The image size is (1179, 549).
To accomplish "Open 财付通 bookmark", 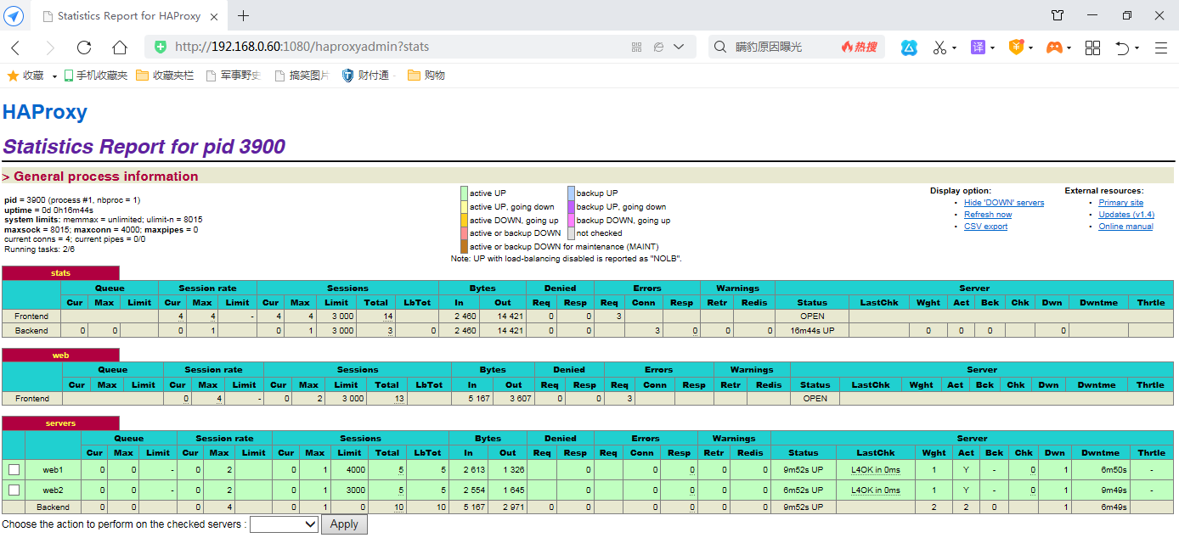I will click(365, 76).
